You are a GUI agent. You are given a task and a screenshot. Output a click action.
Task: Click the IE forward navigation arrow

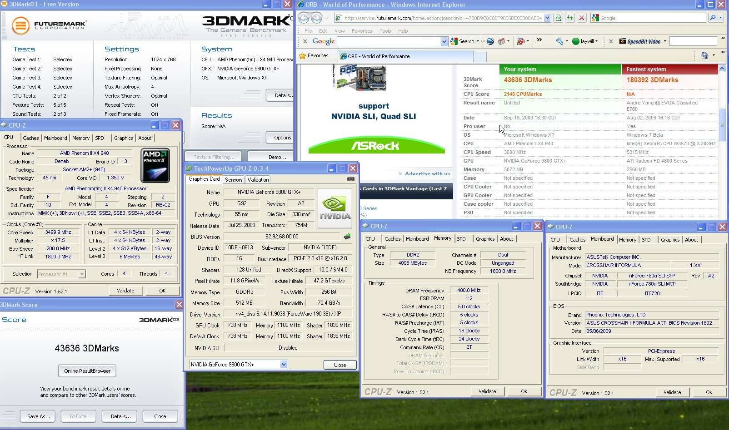pyautogui.click(x=316, y=18)
